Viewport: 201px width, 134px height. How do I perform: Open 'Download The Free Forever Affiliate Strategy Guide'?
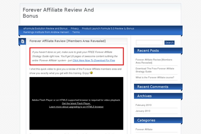click(x=155, y=70)
